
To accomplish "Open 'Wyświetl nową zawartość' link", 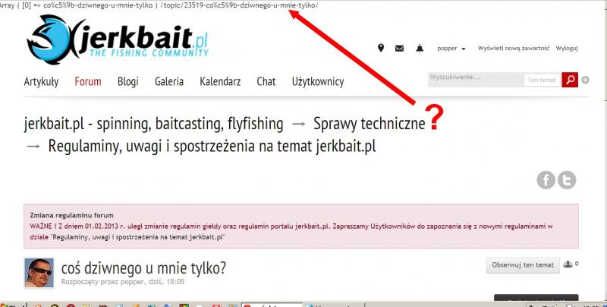I will [513, 49].
